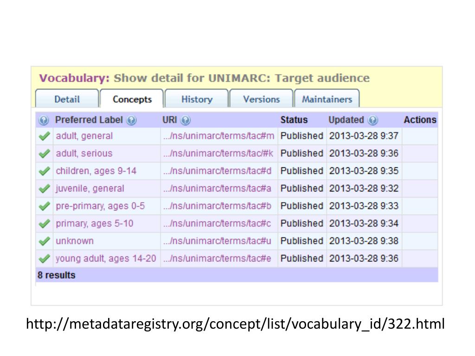The width and height of the screenshot is (475, 356).
Task: Click help icon right of Preferred Label
Action: (131, 120)
